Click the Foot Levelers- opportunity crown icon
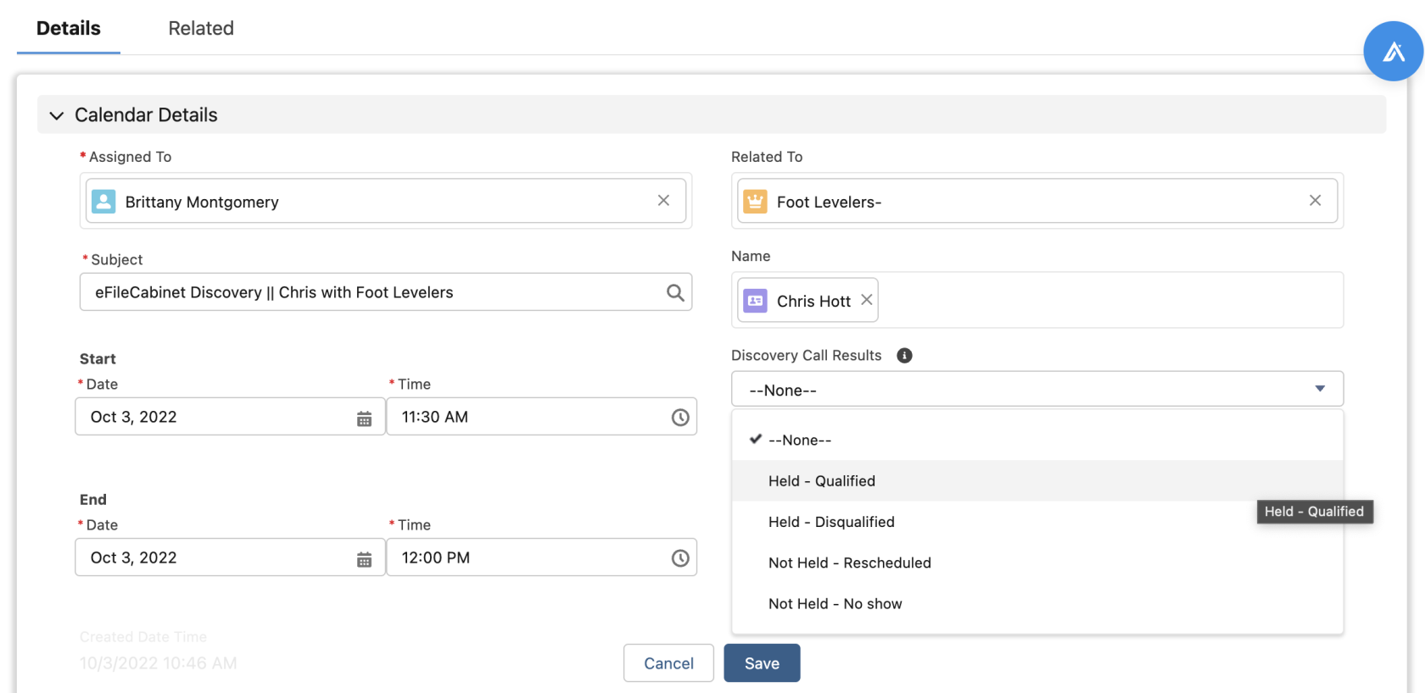The height and width of the screenshot is (693, 1425). point(755,202)
